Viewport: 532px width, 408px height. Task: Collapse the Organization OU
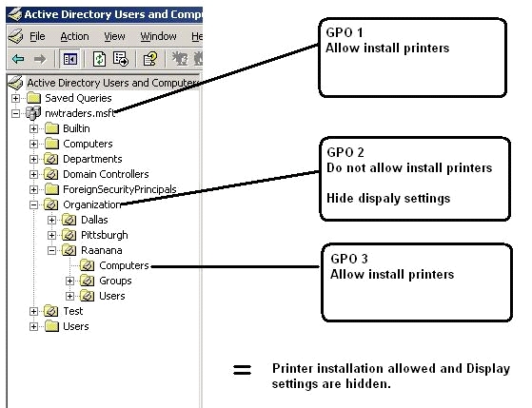[33, 204]
